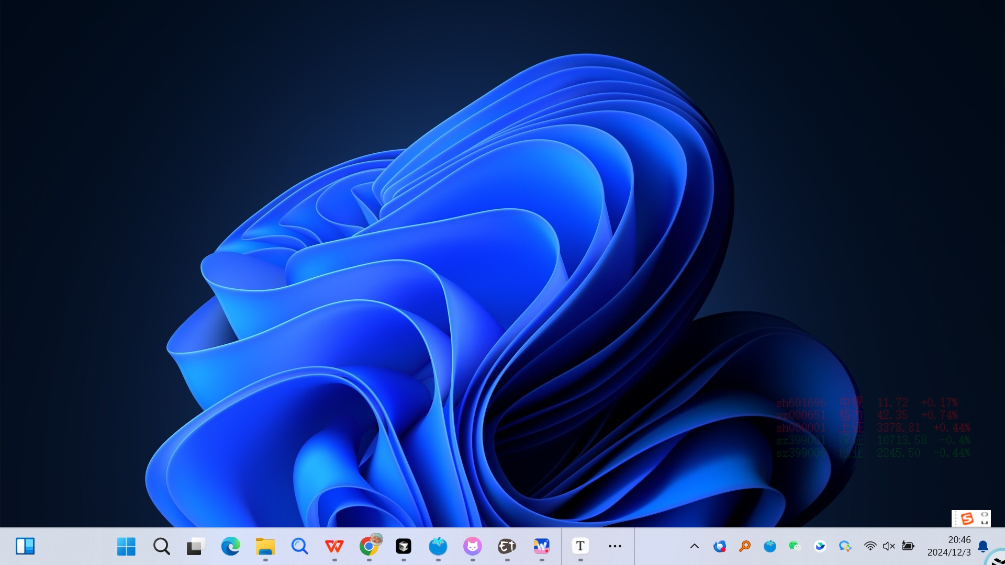1005x565 pixels.
Task: Open the colorful W whiteboard app icon
Action: click(541, 546)
